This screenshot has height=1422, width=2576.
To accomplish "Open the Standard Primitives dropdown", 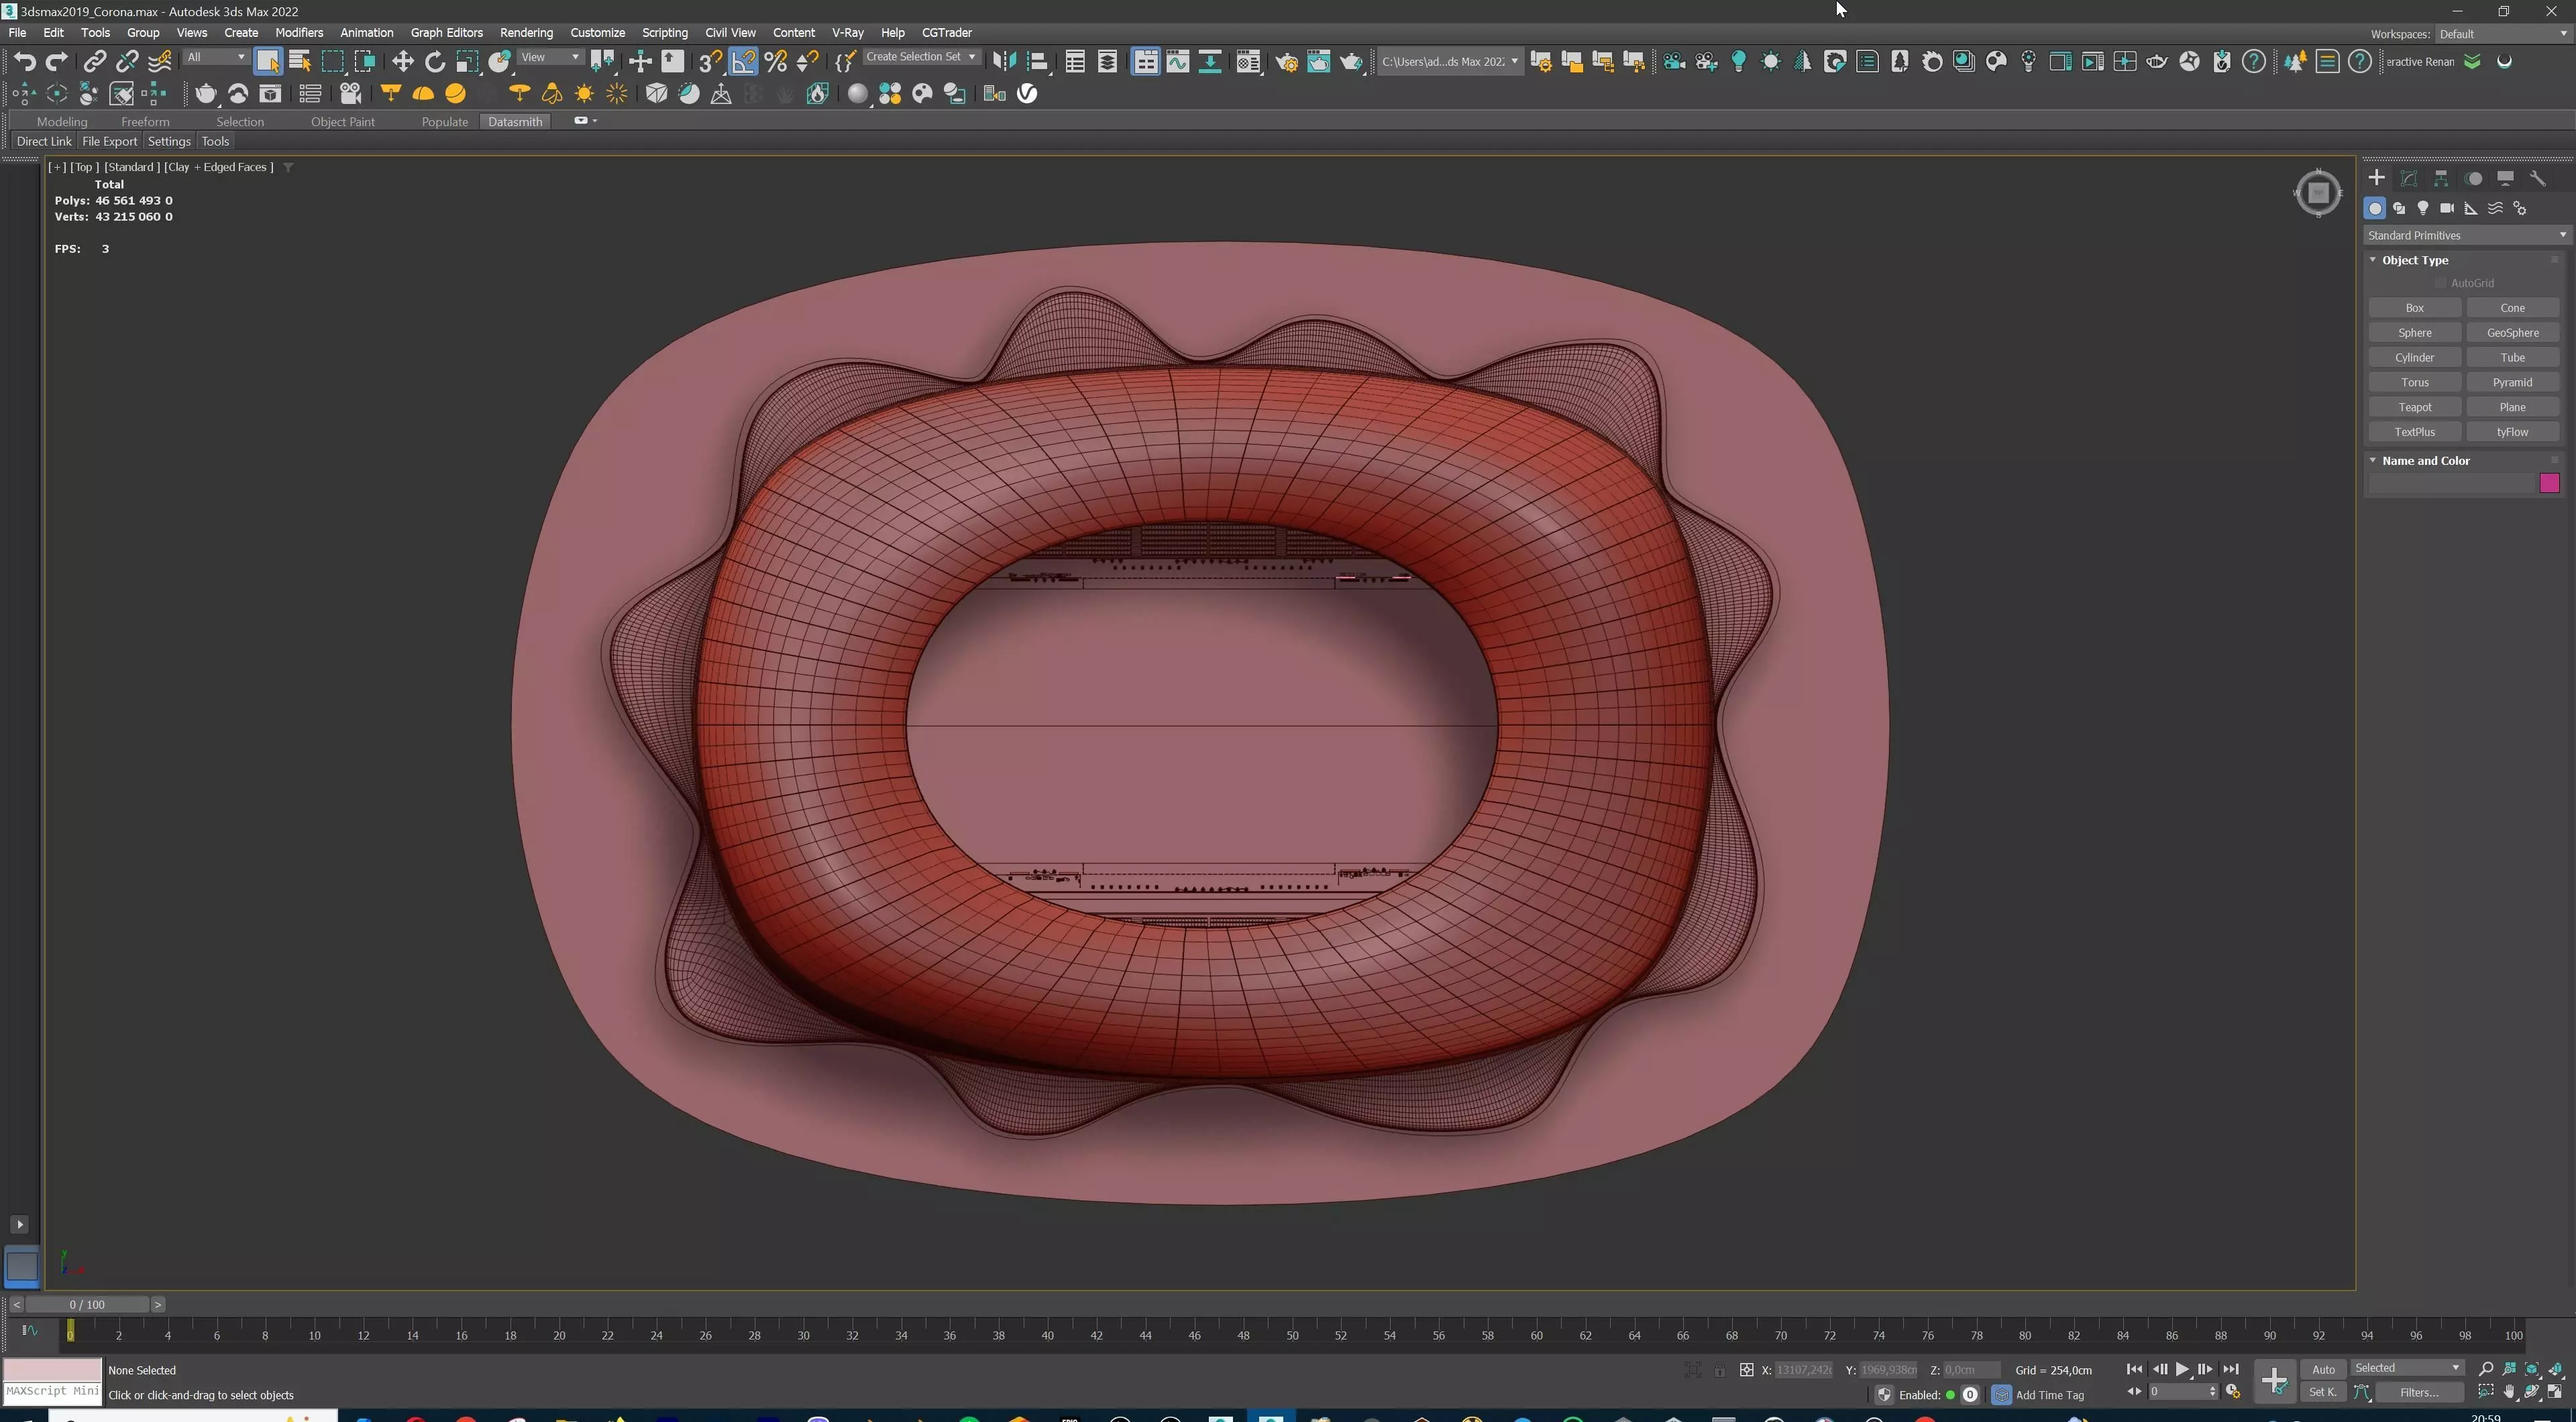I will (x=2466, y=235).
